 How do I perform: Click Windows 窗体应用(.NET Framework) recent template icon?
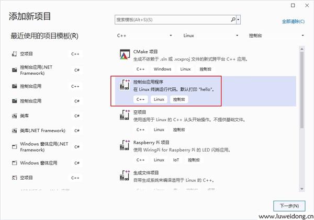tap(14, 146)
